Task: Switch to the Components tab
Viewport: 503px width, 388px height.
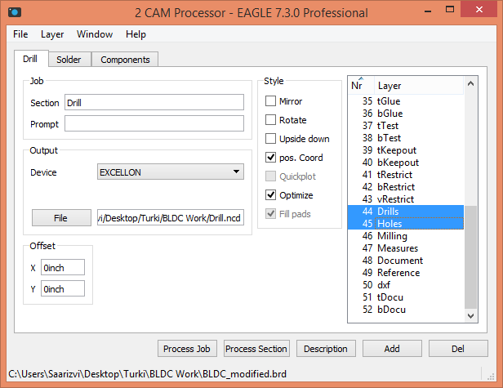Action: tap(125, 60)
